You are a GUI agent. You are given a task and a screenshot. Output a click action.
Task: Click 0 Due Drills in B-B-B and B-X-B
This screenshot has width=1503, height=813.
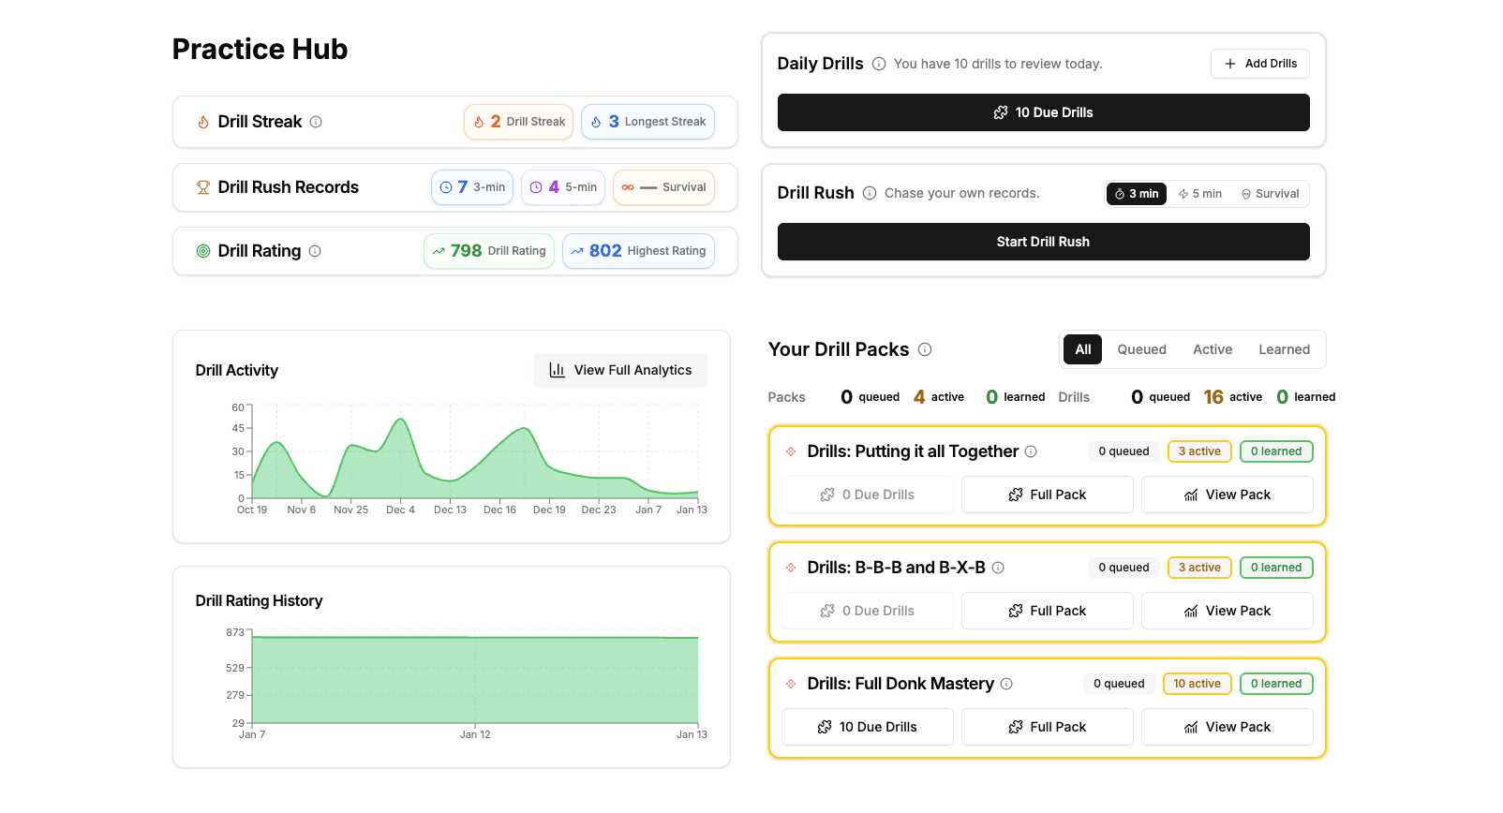868,611
